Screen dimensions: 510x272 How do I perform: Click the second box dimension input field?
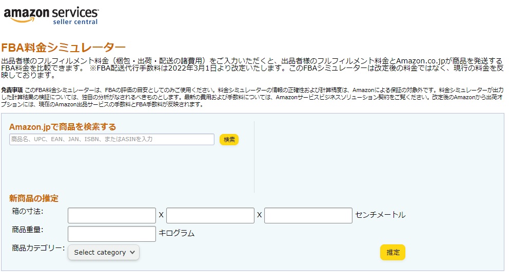click(210, 215)
